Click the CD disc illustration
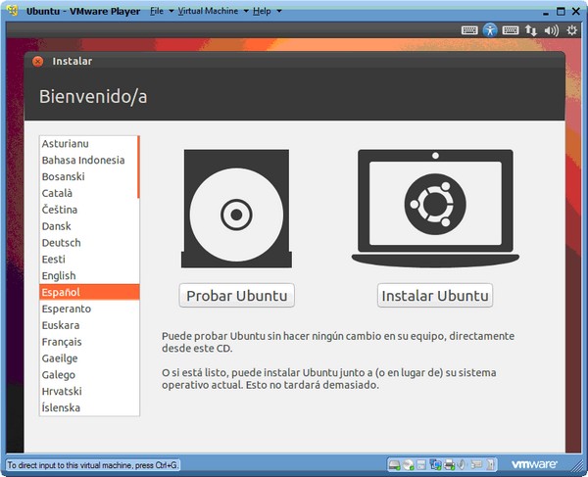The width and height of the screenshot is (588, 477). click(236, 209)
